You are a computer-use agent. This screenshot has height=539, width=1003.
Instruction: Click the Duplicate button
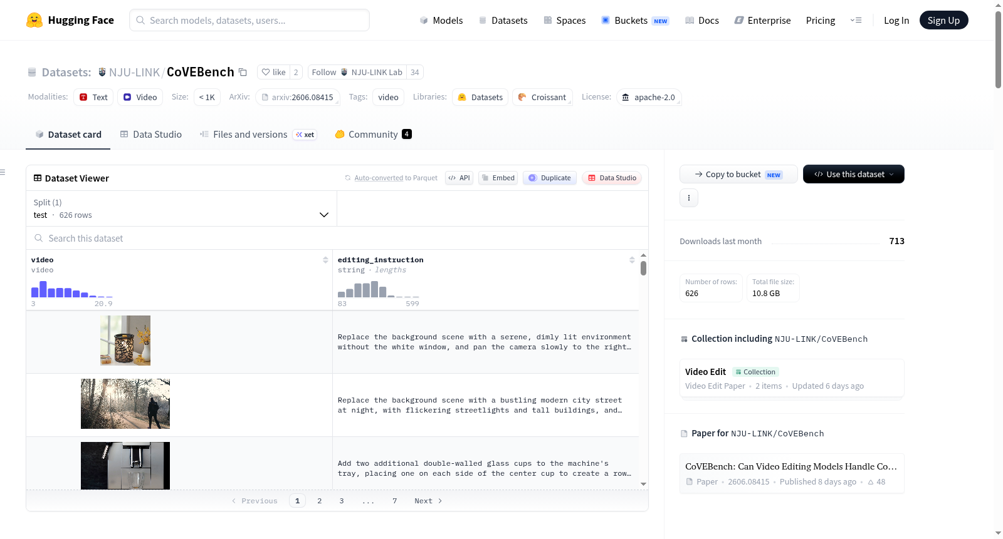tap(550, 178)
